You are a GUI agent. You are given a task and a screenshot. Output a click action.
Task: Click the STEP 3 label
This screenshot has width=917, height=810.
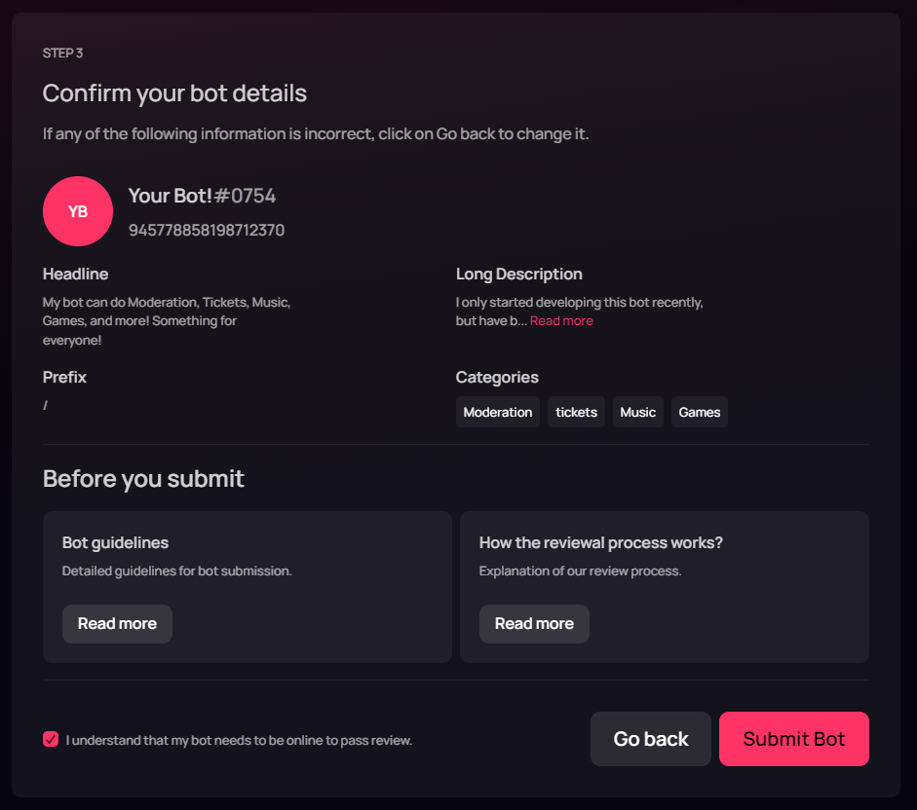62,54
